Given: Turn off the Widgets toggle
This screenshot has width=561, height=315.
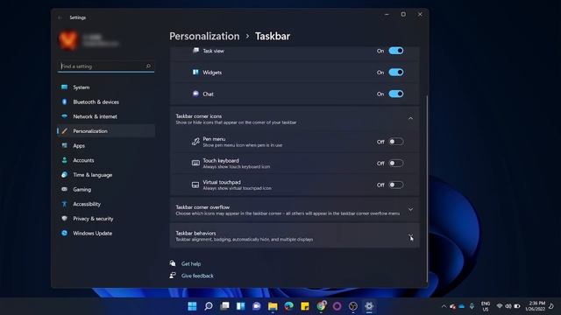Looking at the screenshot, I should pos(395,72).
